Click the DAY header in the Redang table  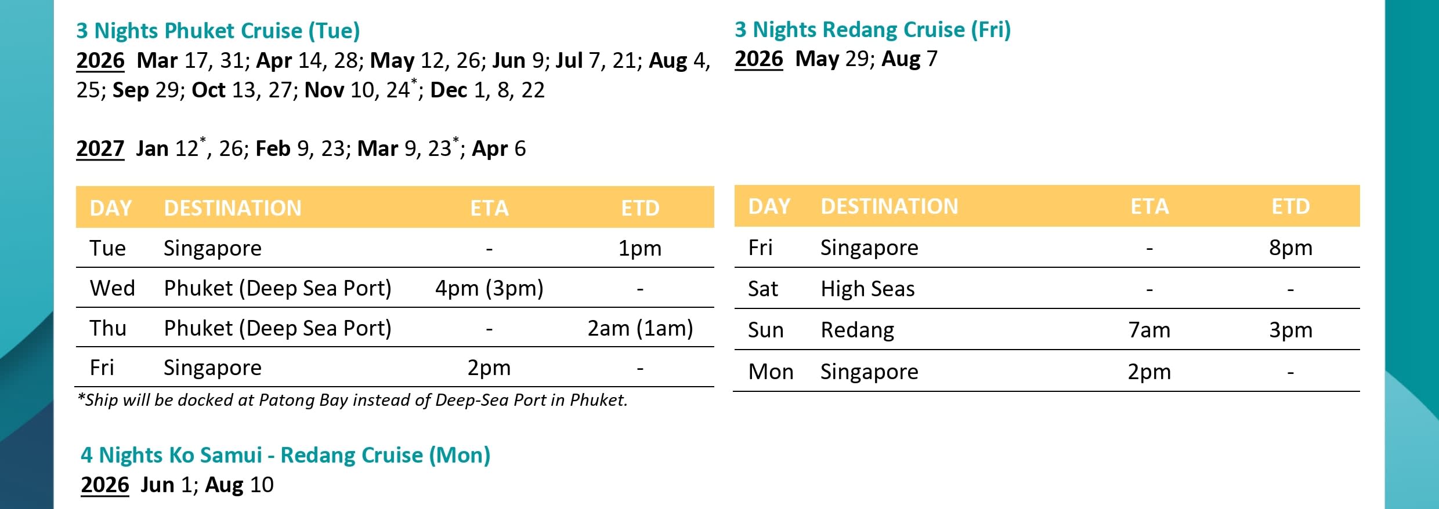click(x=769, y=206)
